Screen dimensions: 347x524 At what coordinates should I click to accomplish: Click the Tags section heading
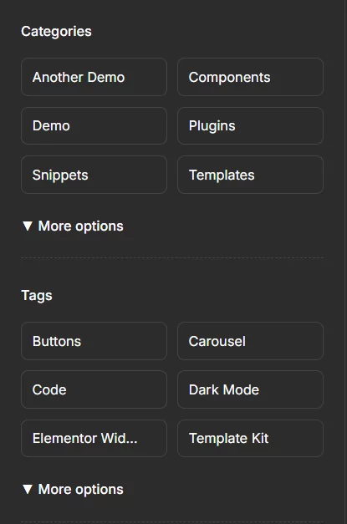(37, 296)
